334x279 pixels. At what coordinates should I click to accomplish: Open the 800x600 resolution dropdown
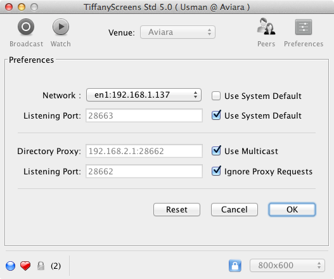pyautogui.click(x=287, y=265)
